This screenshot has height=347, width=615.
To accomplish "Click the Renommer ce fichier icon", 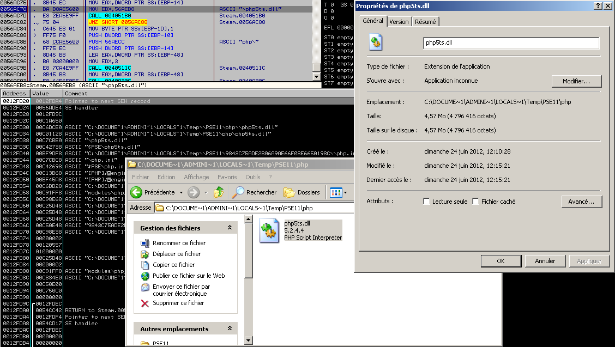I will (145, 243).
